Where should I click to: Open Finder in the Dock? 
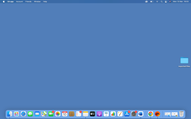10,114
